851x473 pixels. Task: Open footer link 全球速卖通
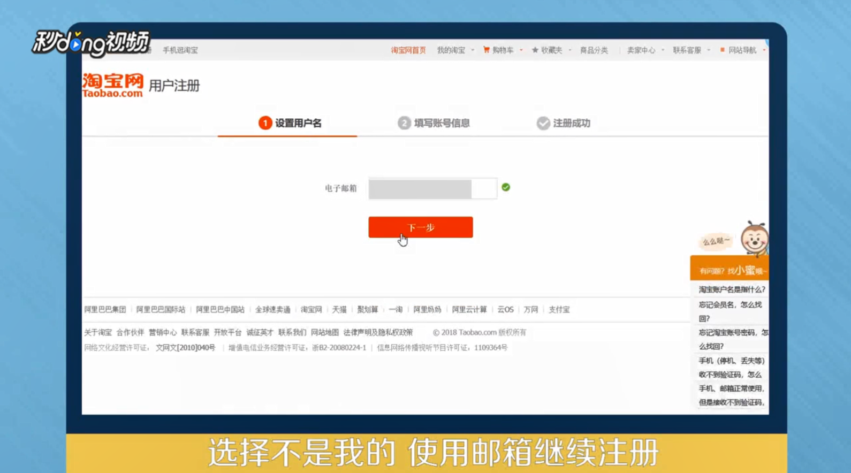272,310
